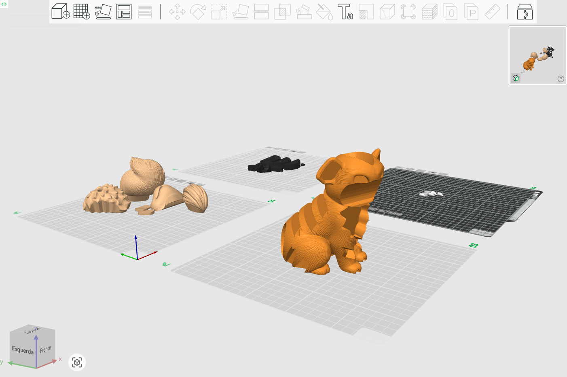Select the small white parts on dark plate
This screenshot has height=377, width=567.
431,194
